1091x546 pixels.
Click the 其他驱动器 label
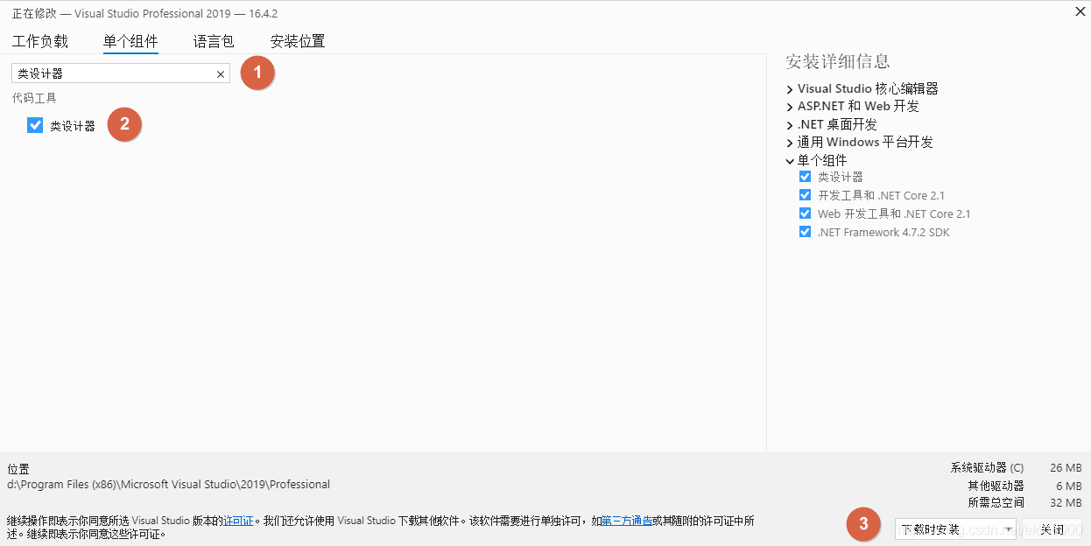(x=996, y=486)
